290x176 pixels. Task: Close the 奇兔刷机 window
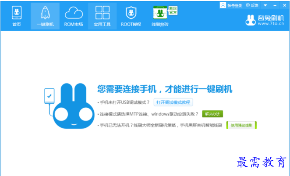point(284,5)
